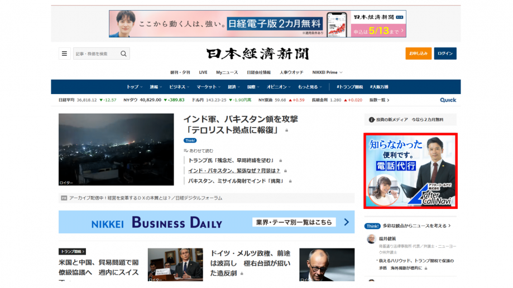513x288 pixels.
Task: Click the ログイン button
Action: pos(445,53)
